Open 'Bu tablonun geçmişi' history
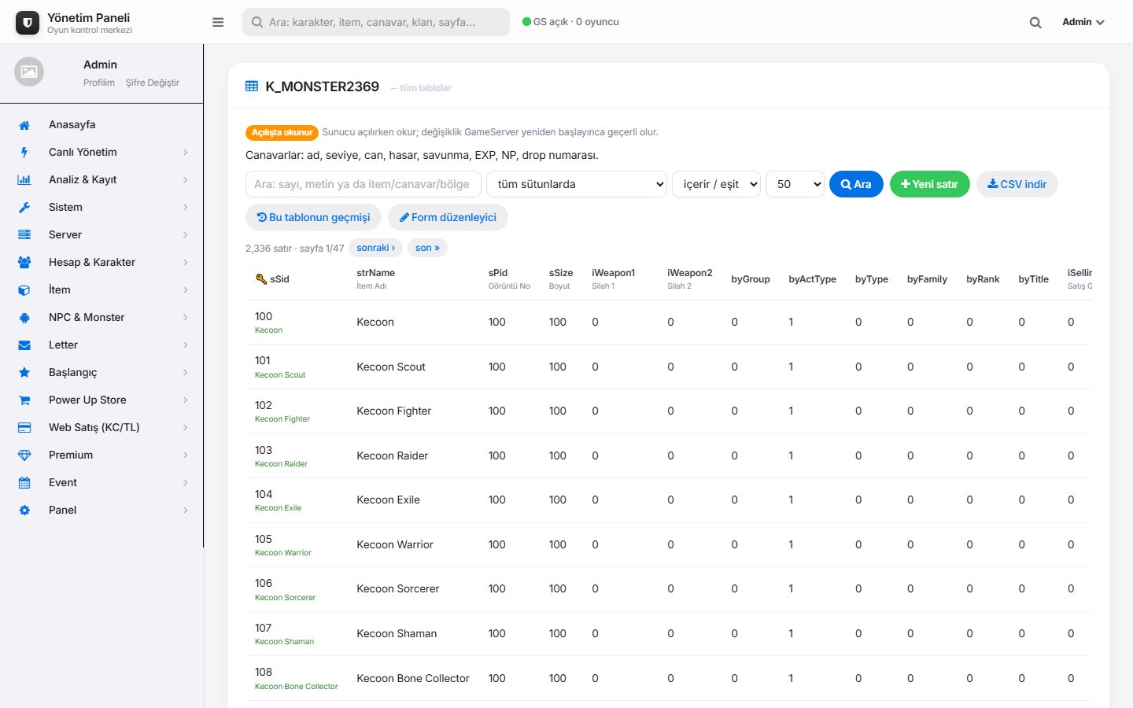 [x=314, y=217]
